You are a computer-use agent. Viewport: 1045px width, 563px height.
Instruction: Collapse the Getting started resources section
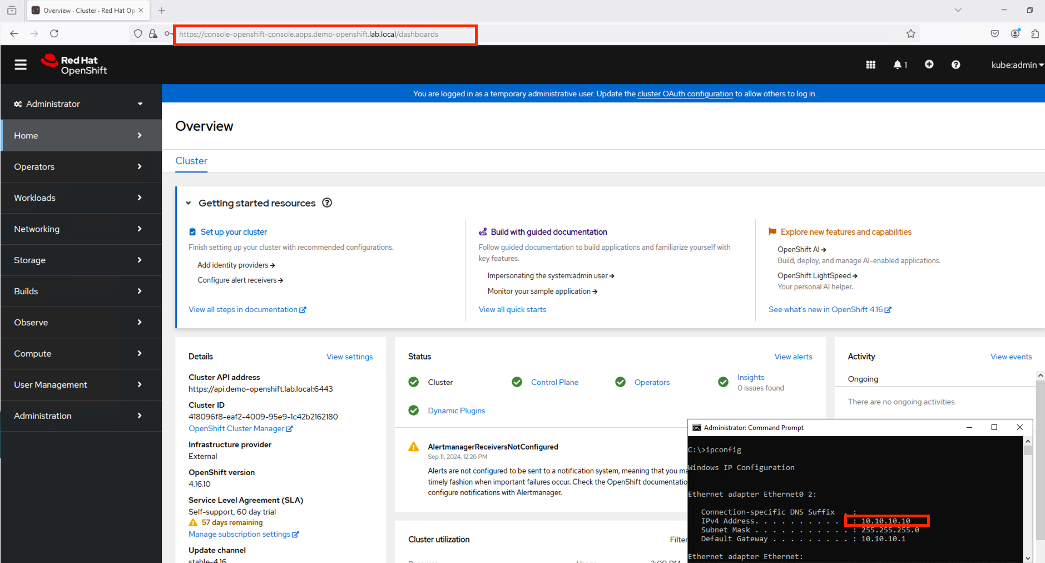click(189, 203)
